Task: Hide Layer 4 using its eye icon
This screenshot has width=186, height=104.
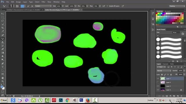Action: pyautogui.click(x=158, y=90)
